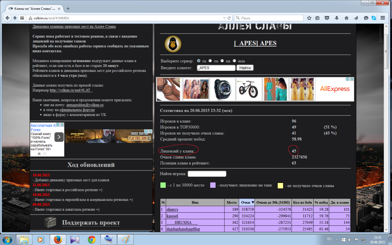The height and width of the screenshot is (245, 392).
Task: Open player ___HRUSHA___ link
Action: click(x=182, y=222)
